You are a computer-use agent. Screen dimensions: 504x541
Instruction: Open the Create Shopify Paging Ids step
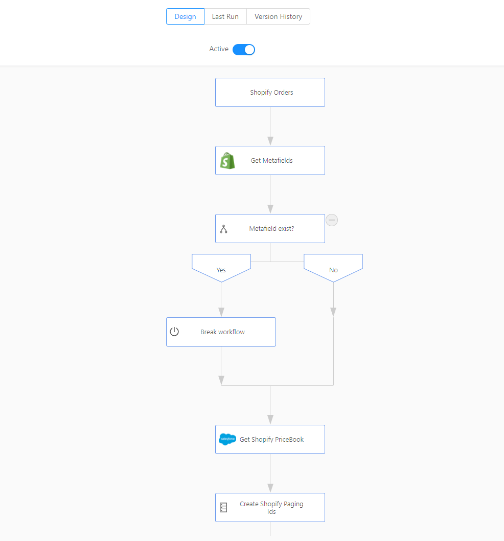271,508
